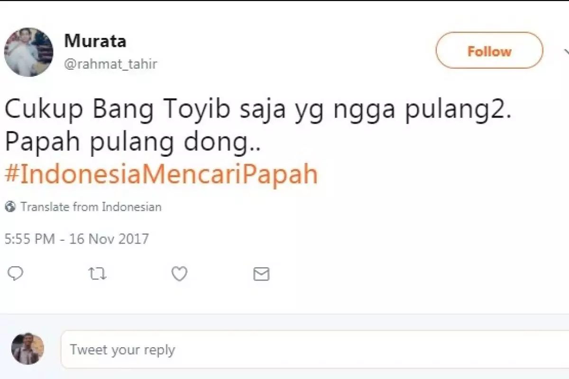Toggle retweet status for this post
This screenshot has height=379, width=569.
coord(98,274)
